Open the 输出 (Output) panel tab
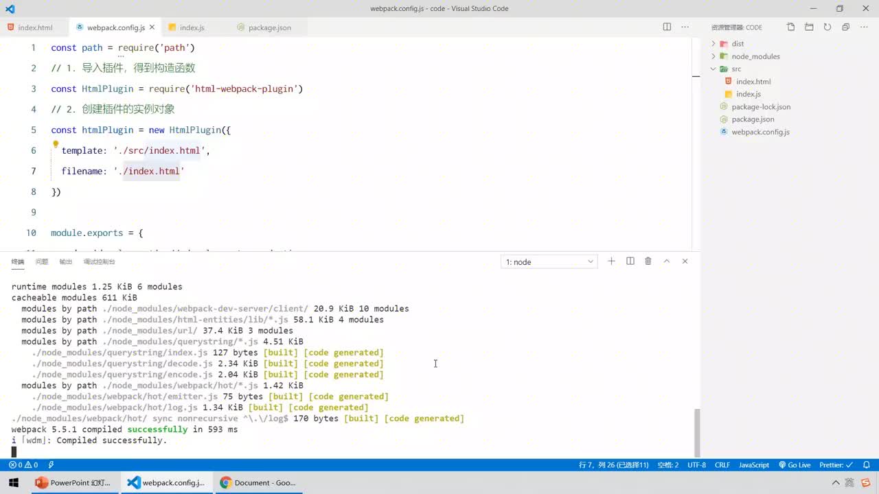Viewport: 879px width, 494px height. (65, 261)
